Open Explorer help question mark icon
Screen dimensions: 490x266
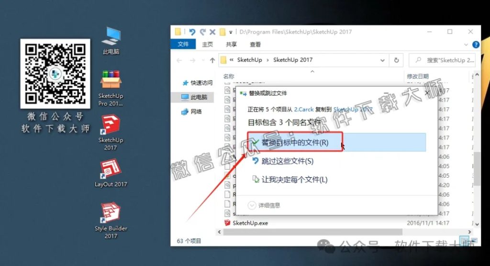point(476,44)
